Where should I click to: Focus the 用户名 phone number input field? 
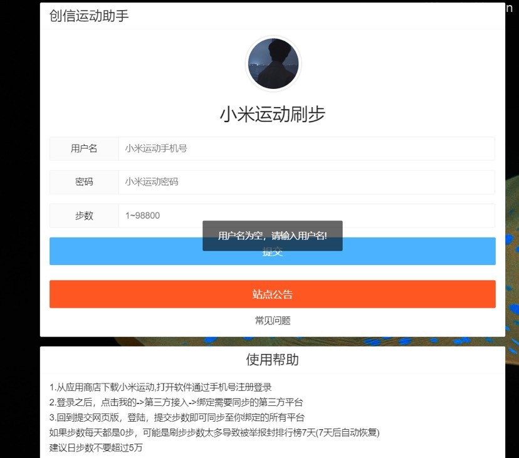pyautogui.click(x=307, y=148)
